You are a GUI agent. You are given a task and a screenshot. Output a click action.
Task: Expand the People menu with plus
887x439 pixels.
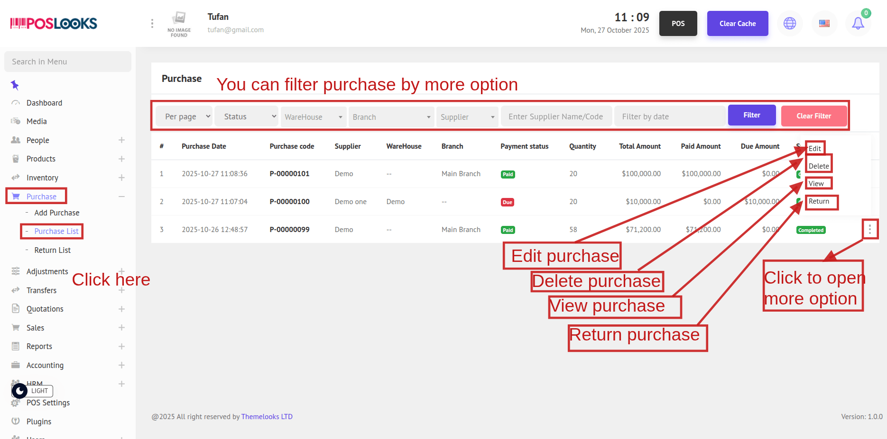pyautogui.click(x=121, y=140)
